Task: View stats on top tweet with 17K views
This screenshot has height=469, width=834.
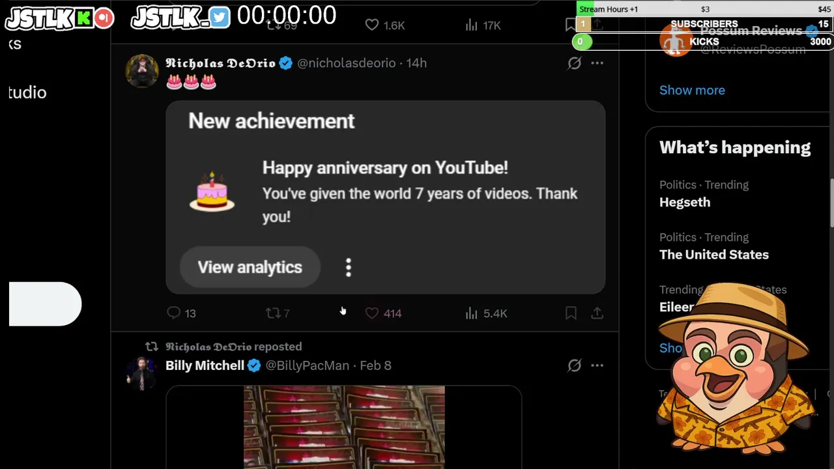Action: click(x=483, y=25)
